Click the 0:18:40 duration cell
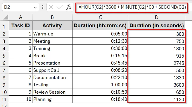The width and height of the screenshot is (192, 107). point(100,99)
